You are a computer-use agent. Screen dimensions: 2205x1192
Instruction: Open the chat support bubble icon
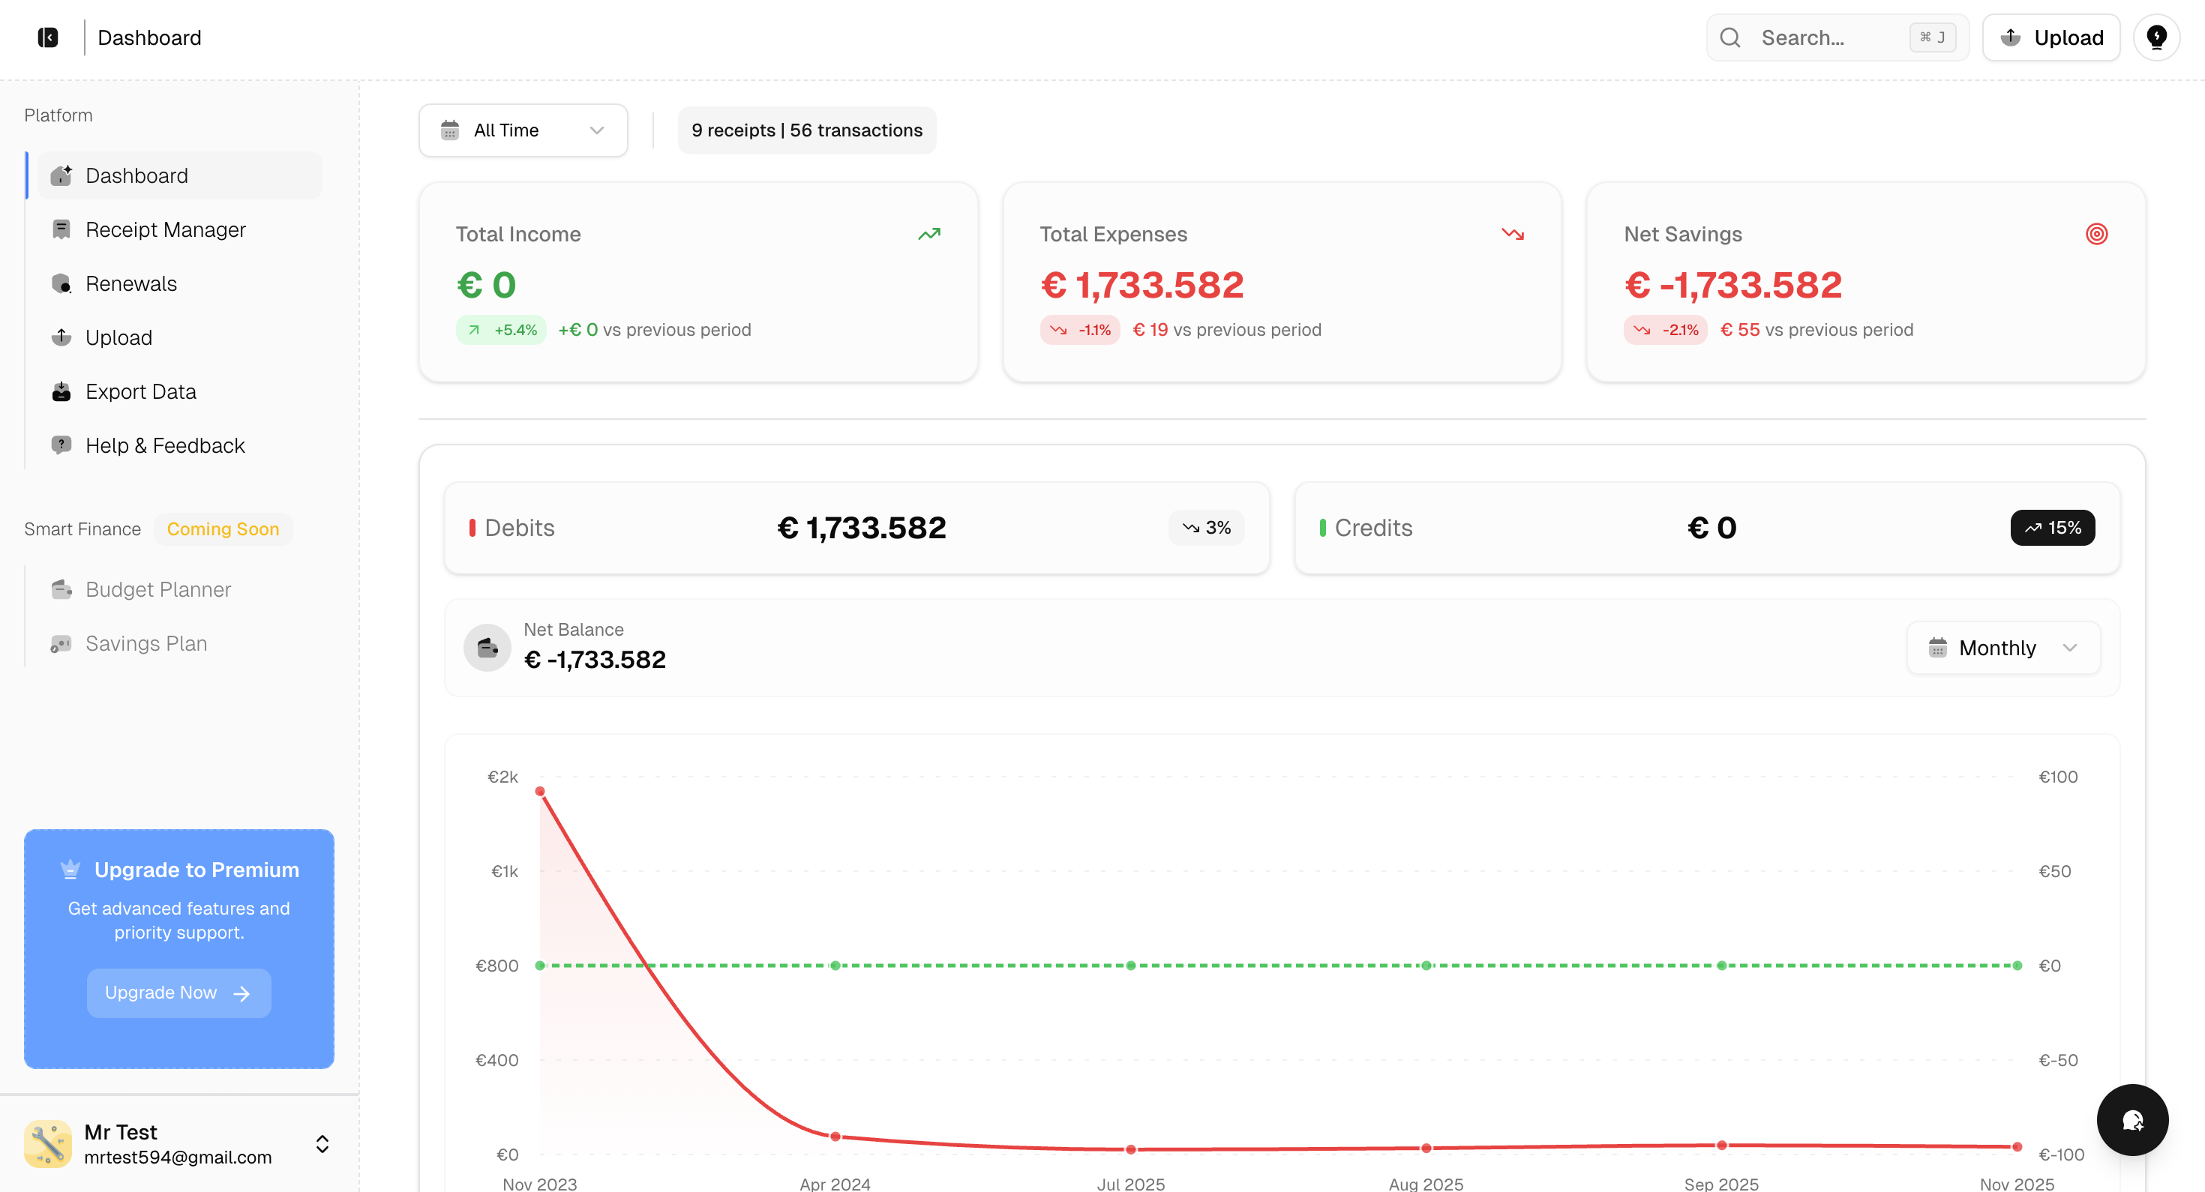point(2132,1120)
